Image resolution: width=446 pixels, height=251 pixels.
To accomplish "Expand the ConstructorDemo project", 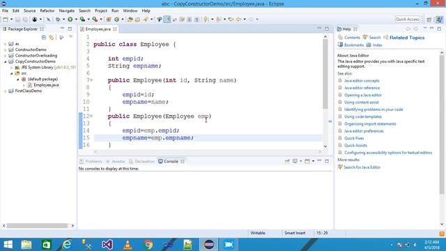I will (5, 50).
